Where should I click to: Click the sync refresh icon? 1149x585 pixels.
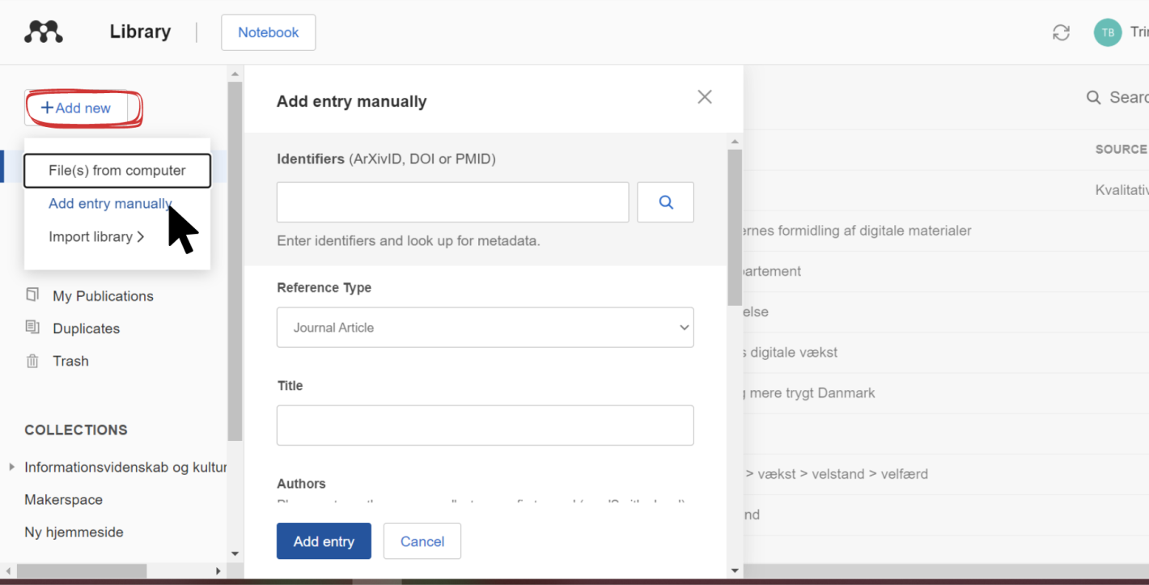[1061, 32]
